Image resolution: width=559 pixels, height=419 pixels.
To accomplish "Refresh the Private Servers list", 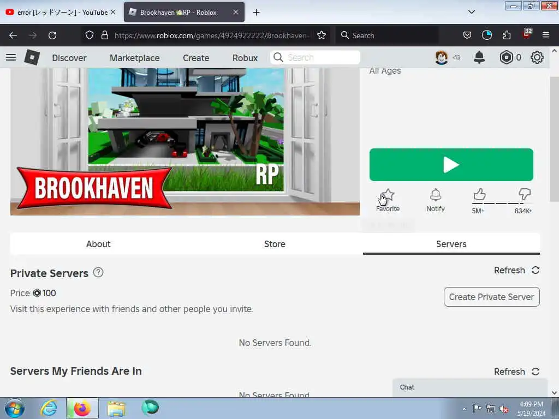I will point(516,271).
